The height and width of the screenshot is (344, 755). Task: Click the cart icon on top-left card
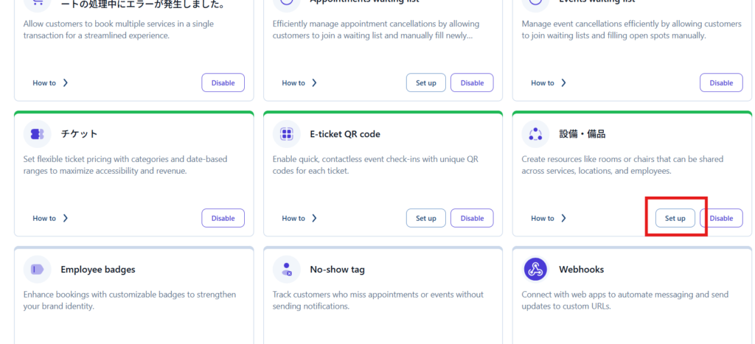pyautogui.click(x=38, y=4)
